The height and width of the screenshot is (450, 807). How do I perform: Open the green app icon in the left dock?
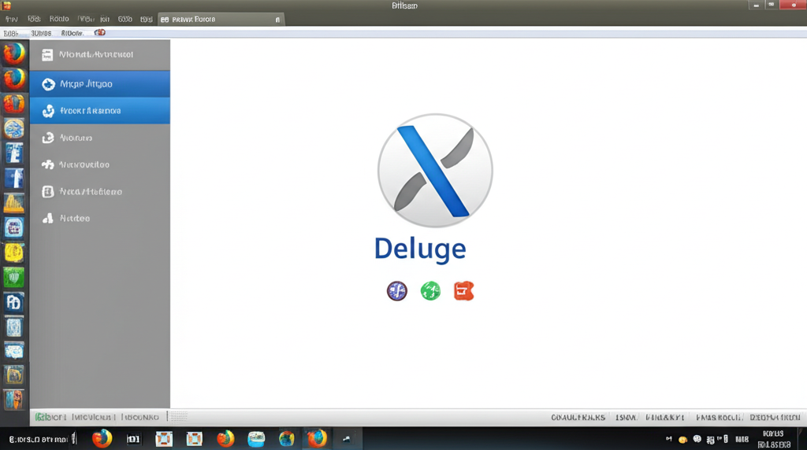14,277
